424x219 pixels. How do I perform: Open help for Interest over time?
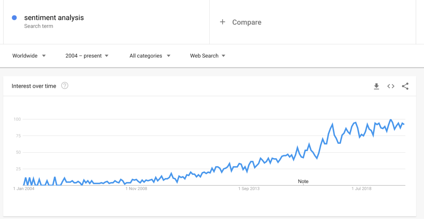[x=65, y=86]
